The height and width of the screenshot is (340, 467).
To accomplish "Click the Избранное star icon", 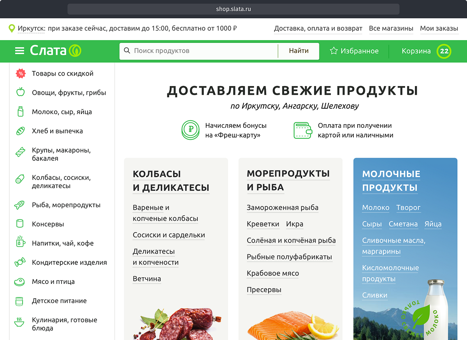I will pos(334,51).
